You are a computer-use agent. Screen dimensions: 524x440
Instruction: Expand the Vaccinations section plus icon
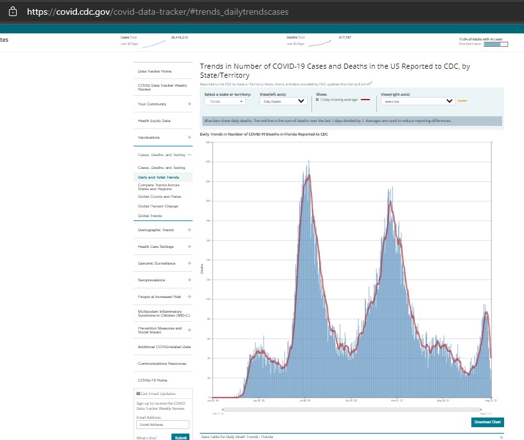pyautogui.click(x=189, y=137)
